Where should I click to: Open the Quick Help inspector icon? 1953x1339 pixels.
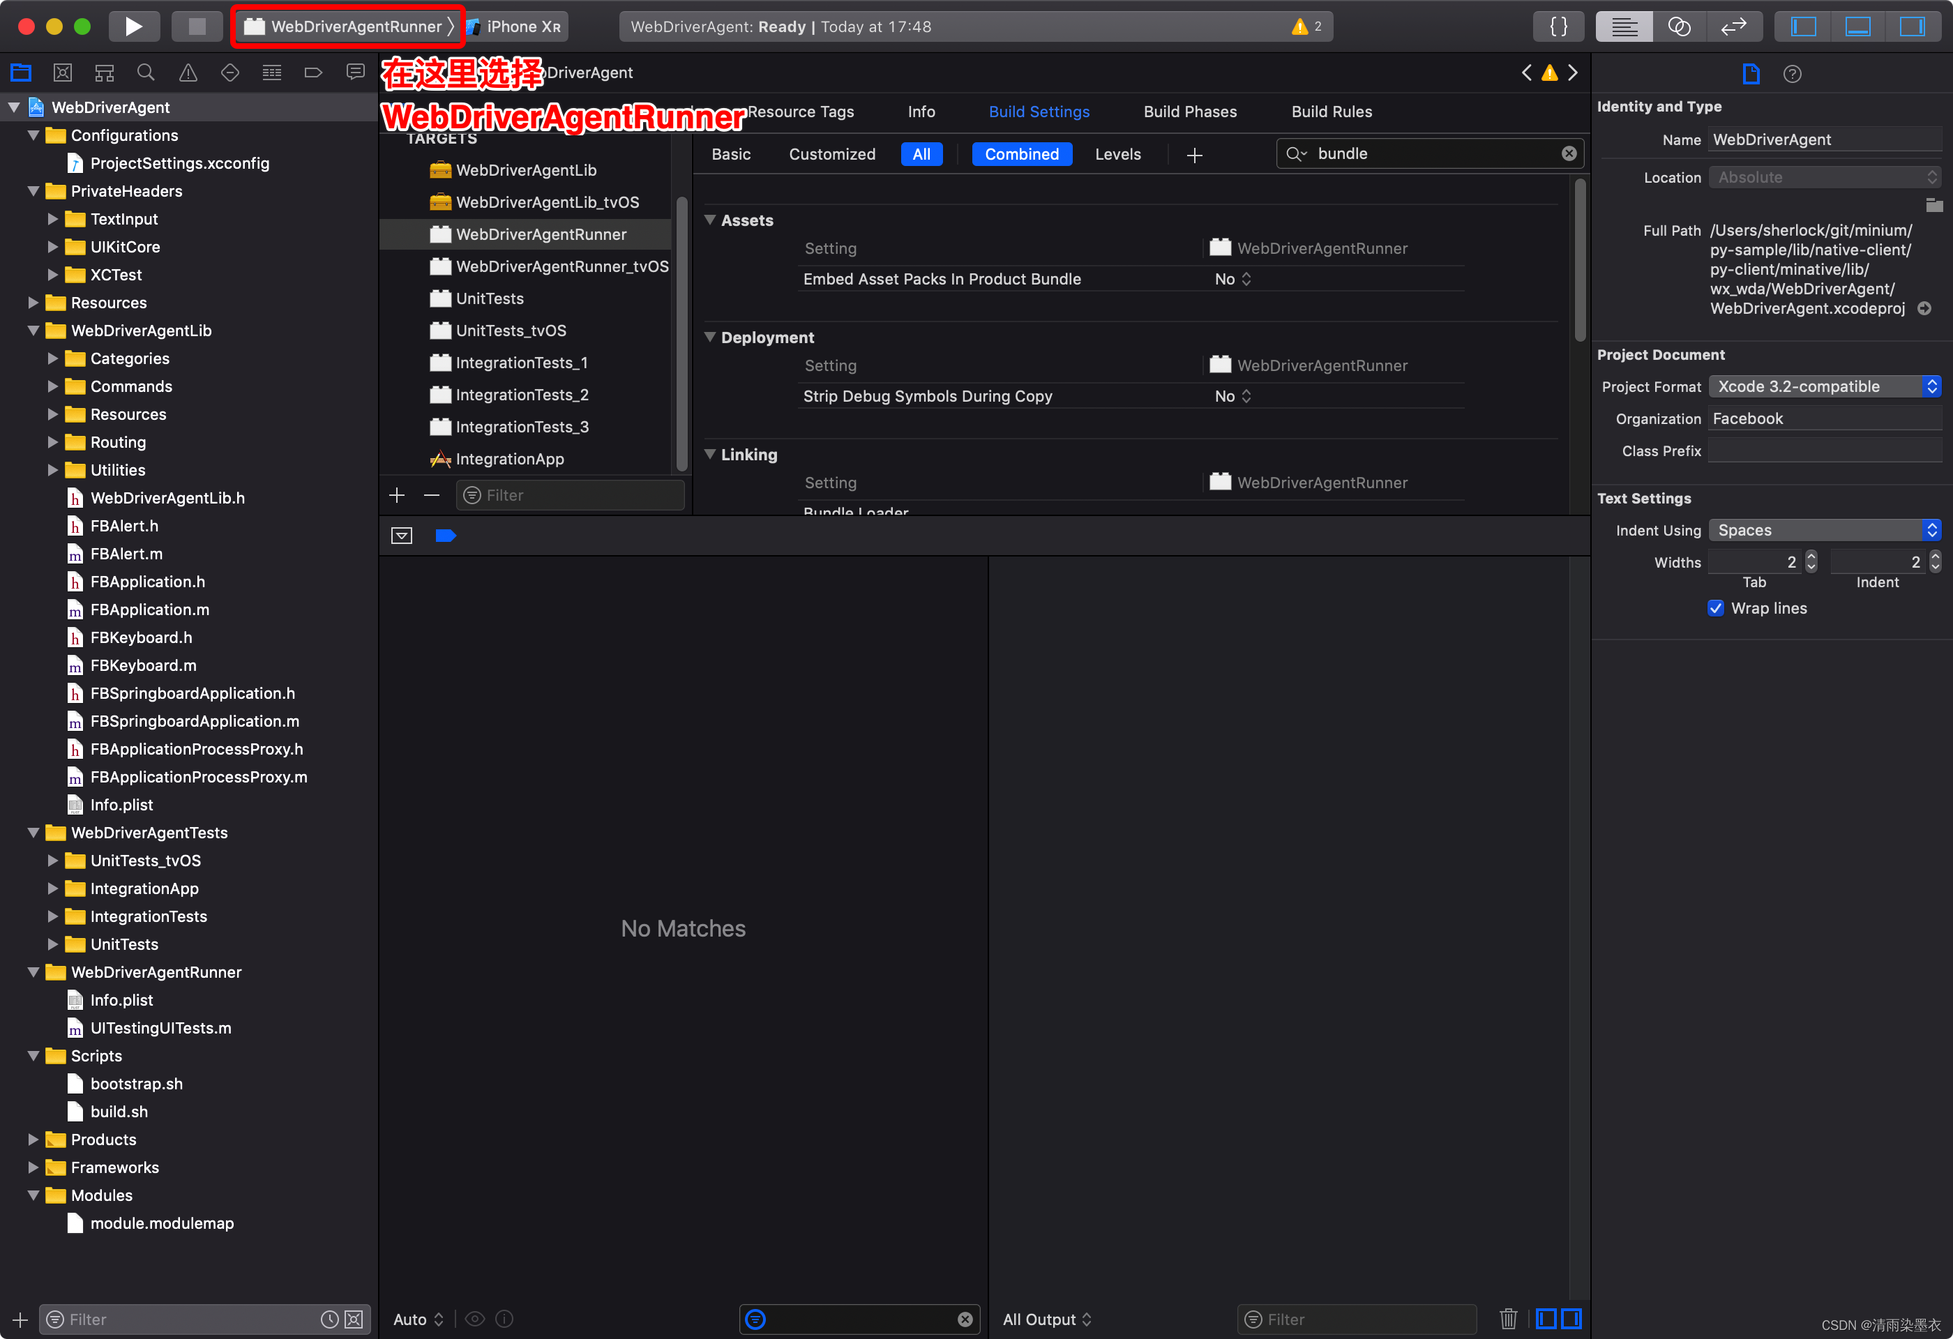pos(1792,74)
